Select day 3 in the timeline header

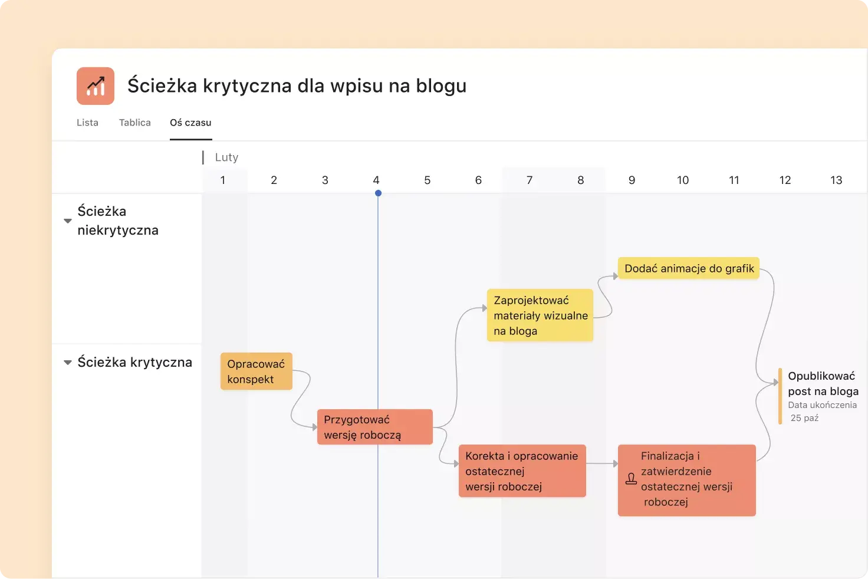(x=325, y=180)
